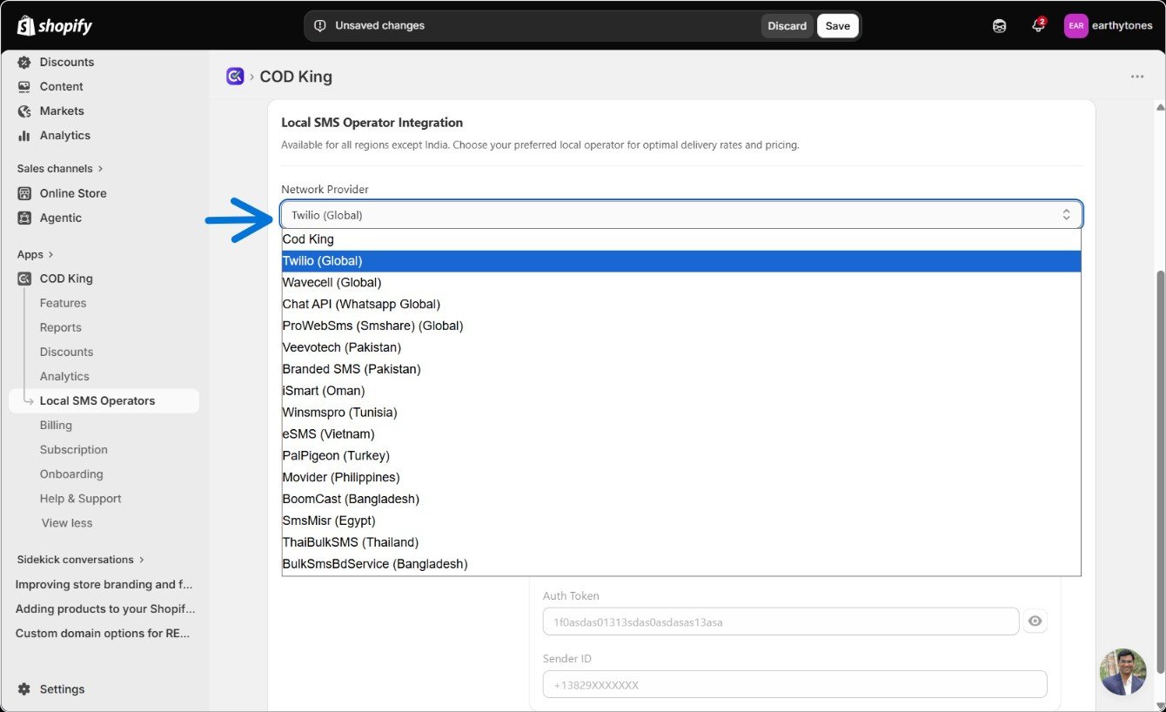Click the Shopify logo
1166x712 pixels.
[54, 26]
